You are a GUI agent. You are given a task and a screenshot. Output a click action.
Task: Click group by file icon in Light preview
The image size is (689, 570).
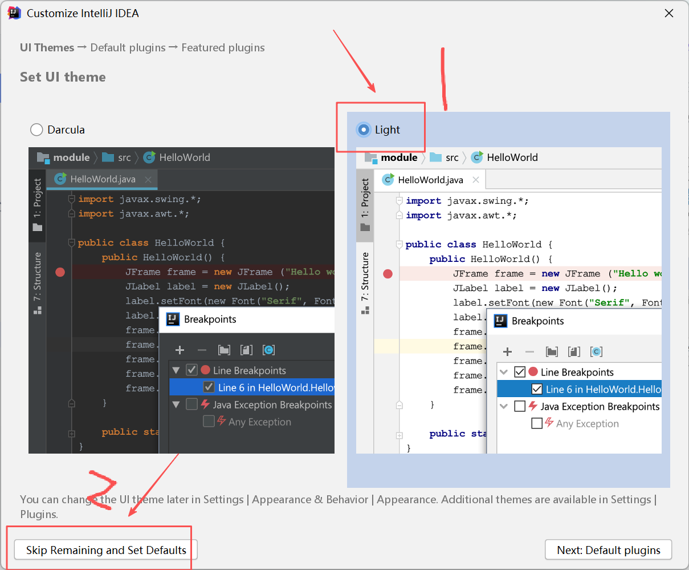pyautogui.click(x=574, y=351)
